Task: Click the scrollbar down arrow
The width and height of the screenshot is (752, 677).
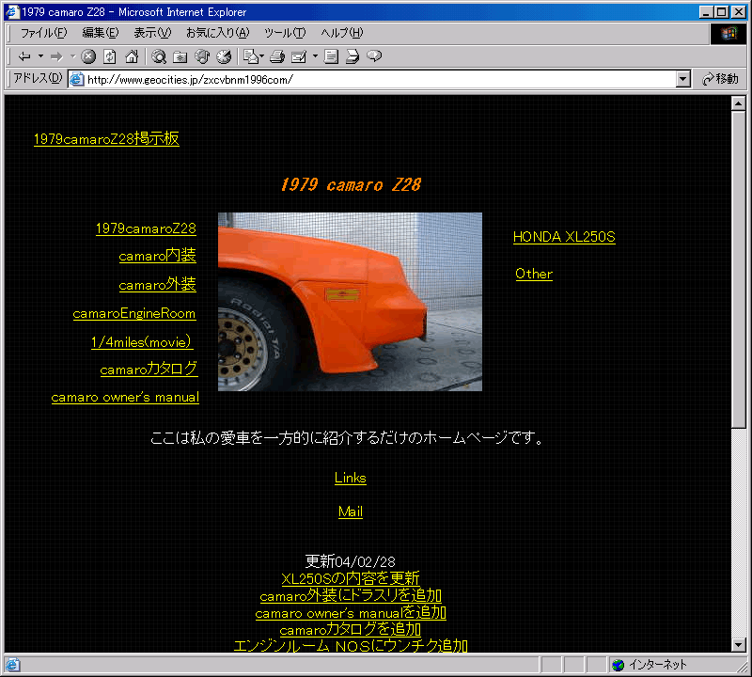Action: point(739,645)
